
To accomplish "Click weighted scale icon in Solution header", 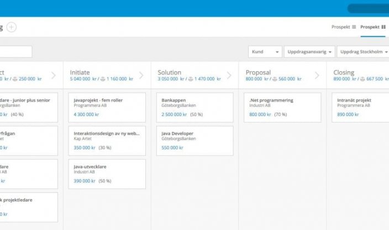I will pyautogui.click(x=191, y=79).
